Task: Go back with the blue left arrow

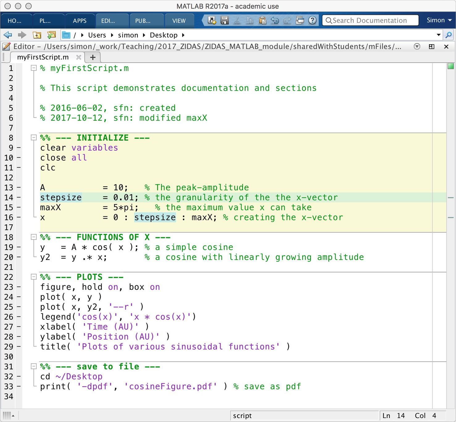Action: [8, 35]
